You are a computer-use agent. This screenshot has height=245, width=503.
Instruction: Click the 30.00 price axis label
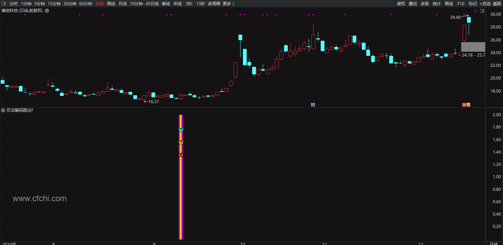click(x=495, y=15)
